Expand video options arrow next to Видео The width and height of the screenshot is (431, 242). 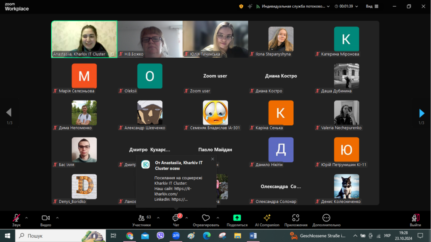[x=57, y=218]
